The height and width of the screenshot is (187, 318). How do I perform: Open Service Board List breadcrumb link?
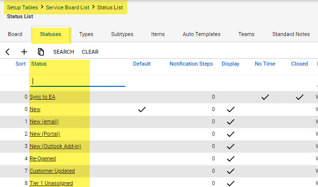tap(68, 7)
